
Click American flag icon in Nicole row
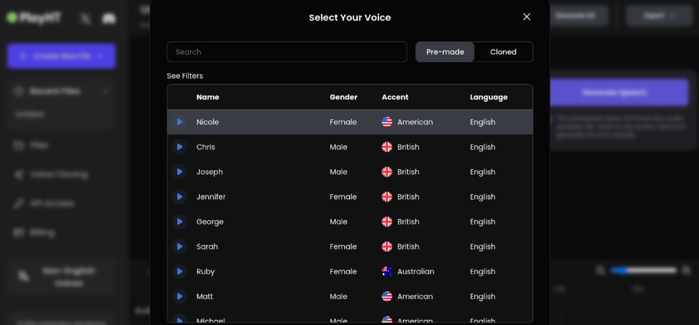point(387,122)
